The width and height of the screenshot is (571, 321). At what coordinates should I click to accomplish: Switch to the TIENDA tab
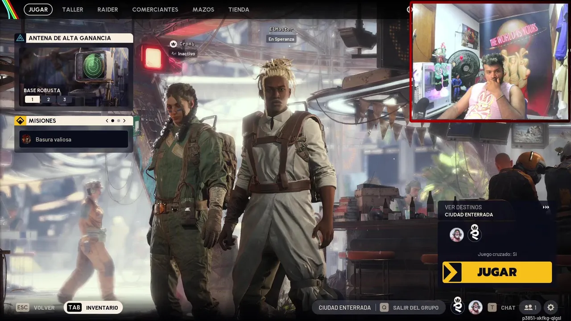[239, 9]
